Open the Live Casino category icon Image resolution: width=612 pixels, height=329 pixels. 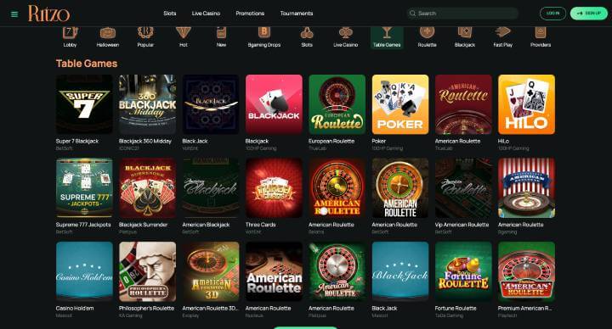click(x=345, y=33)
